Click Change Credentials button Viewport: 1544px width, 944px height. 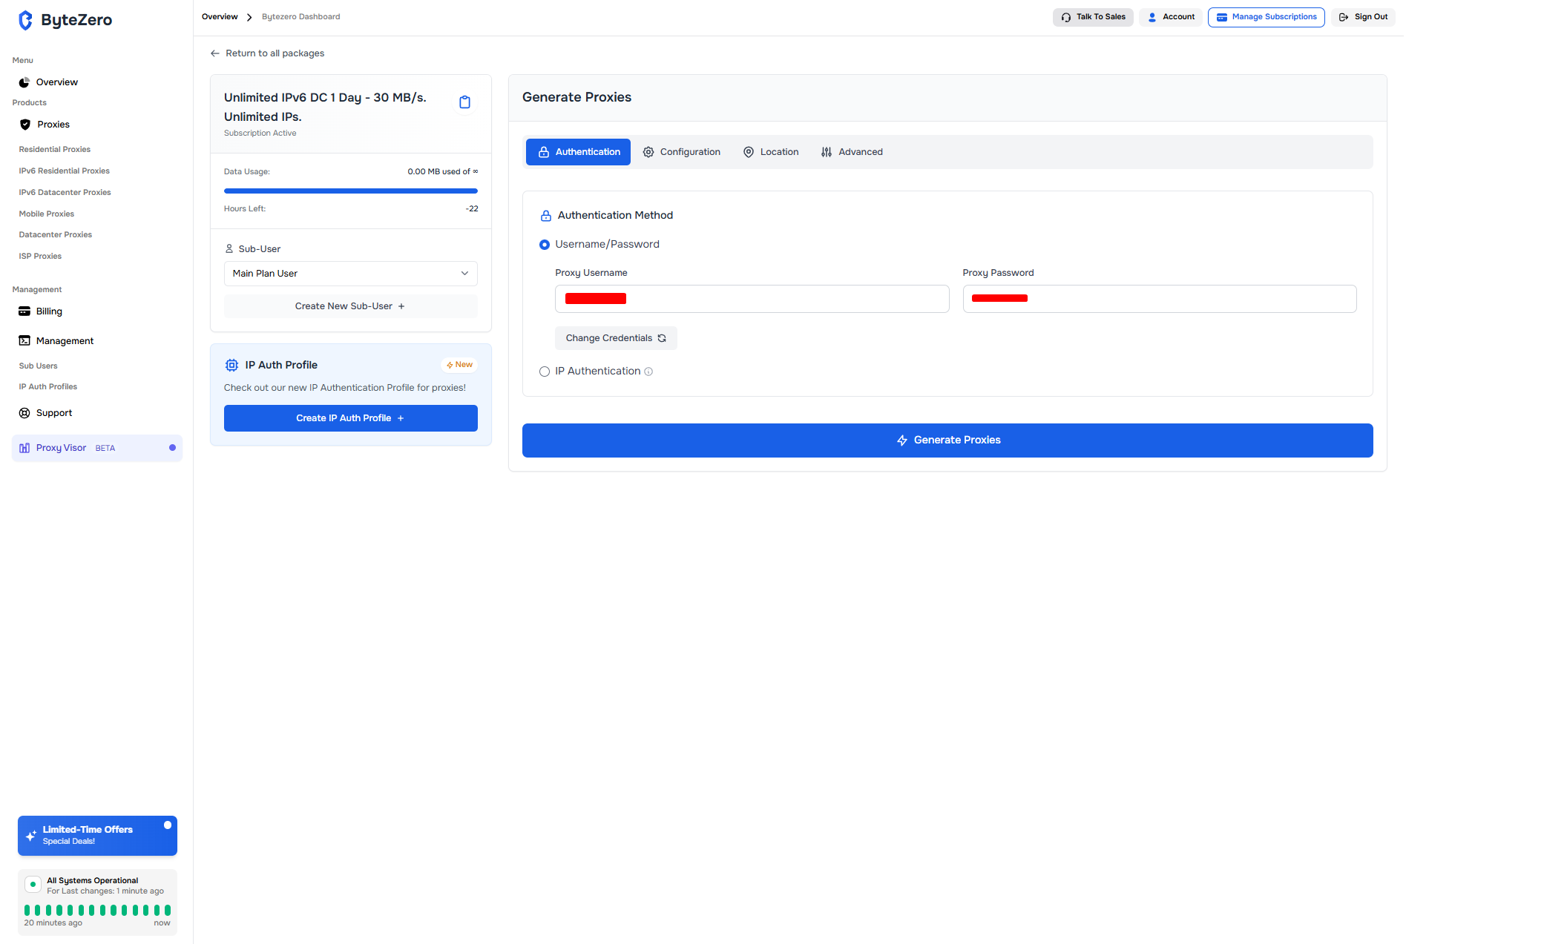click(616, 338)
